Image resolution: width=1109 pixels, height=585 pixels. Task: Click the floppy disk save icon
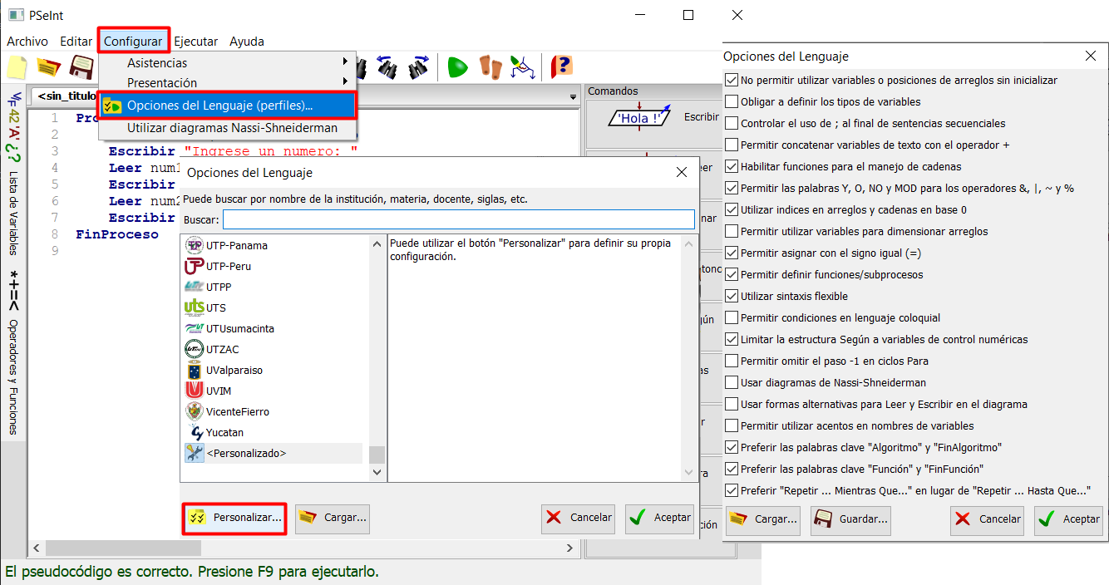(x=81, y=66)
